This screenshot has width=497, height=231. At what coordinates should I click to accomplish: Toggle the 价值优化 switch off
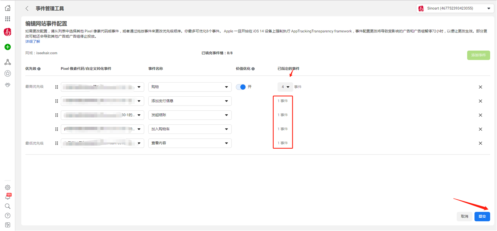click(241, 87)
